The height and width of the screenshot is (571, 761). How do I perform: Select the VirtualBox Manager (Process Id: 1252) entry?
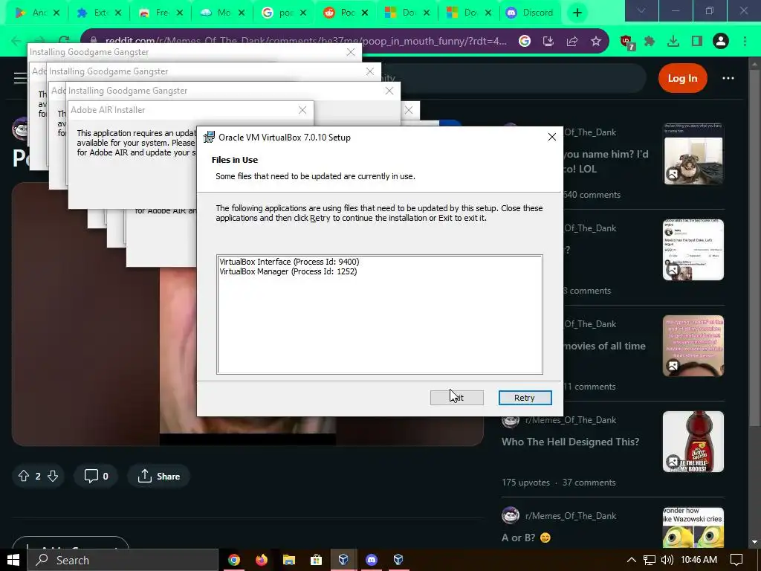(288, 271)
